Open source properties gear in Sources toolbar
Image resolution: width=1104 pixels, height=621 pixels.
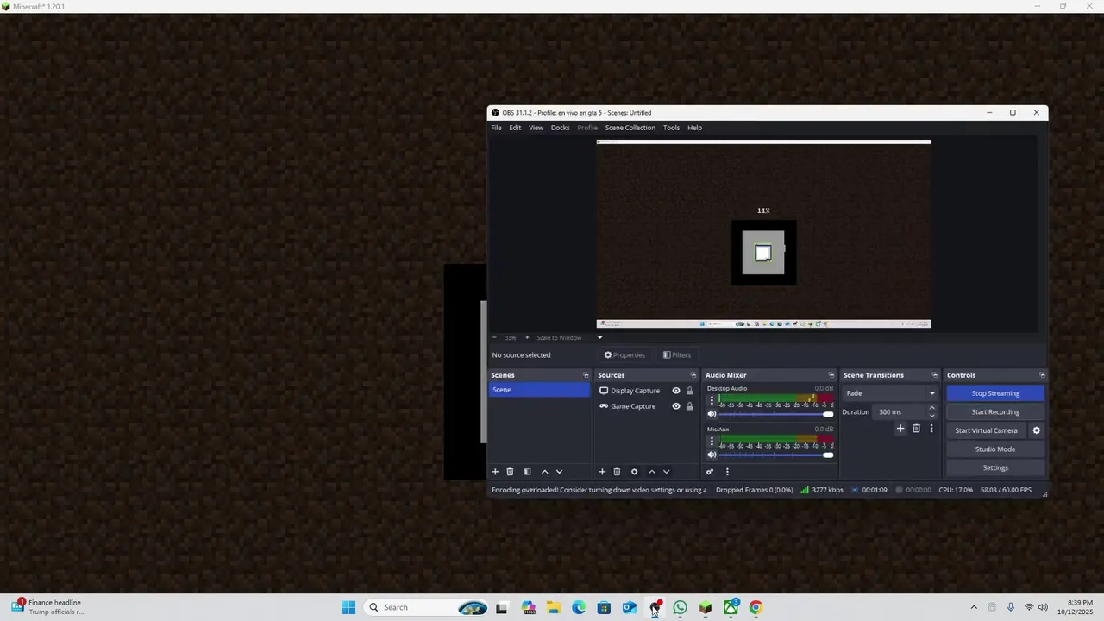(x=634, y=472)
